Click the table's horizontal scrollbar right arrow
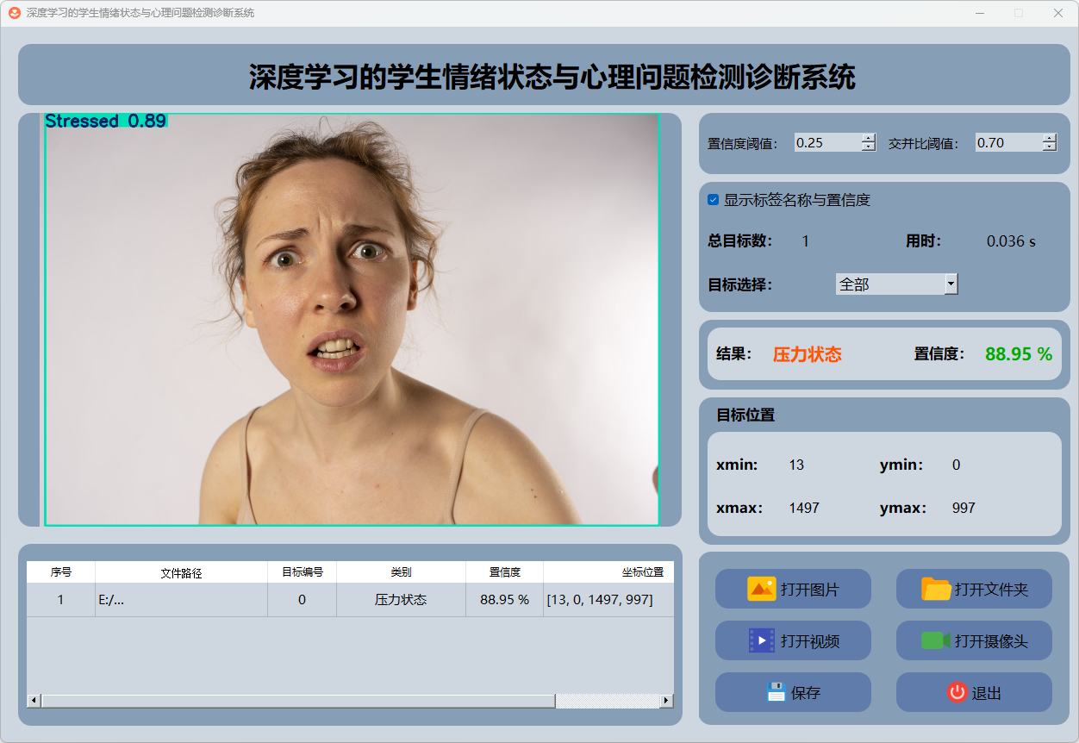This screenshot has height=743, width=1079. tap(666, 701)
